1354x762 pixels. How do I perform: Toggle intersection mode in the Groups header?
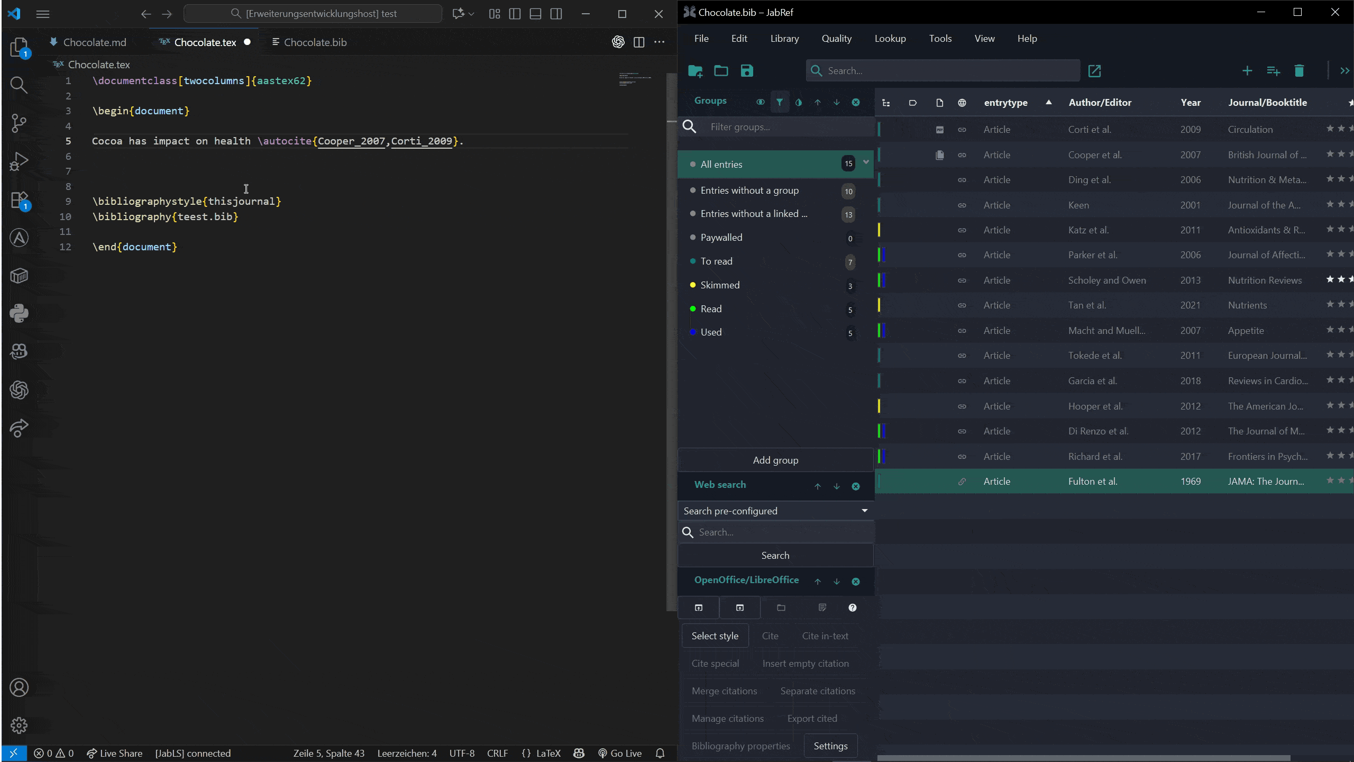798,102
